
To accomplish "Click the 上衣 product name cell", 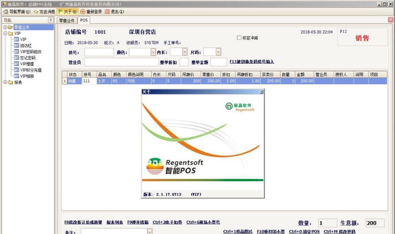I will [x=104, y=81].
